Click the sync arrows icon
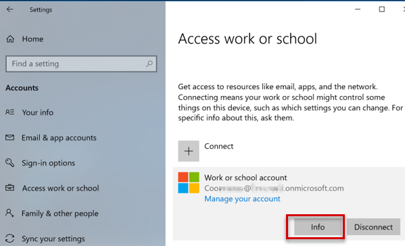405x246 pixels. click(10, 239)
